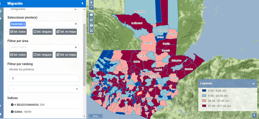
Task: Zoom in on the map
Action: click(x=91, y=2)
